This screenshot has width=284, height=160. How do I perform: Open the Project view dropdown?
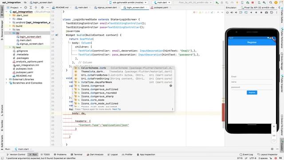(14, 8)
